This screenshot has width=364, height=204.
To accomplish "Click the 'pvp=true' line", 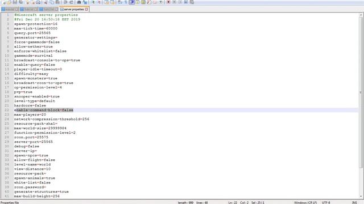I will point(23,92).
